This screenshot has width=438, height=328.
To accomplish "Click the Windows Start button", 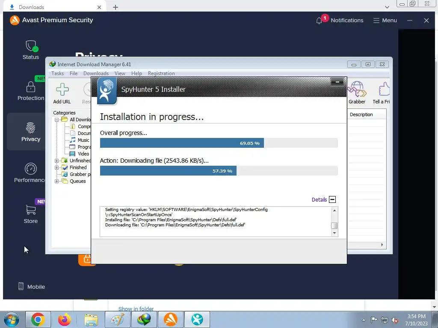I will [x=12, y=319].
